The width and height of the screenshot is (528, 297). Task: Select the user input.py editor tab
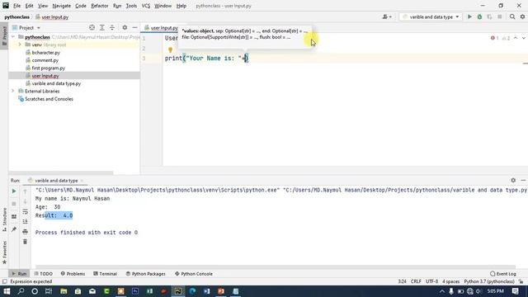pyautogui.click(x=161, y=28)
